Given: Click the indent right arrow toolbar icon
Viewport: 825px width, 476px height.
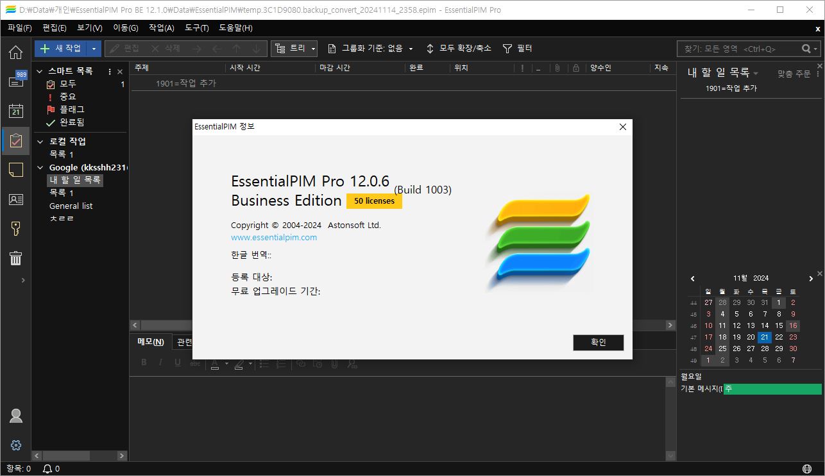Looking at the screenshot, I should (196, 49).
